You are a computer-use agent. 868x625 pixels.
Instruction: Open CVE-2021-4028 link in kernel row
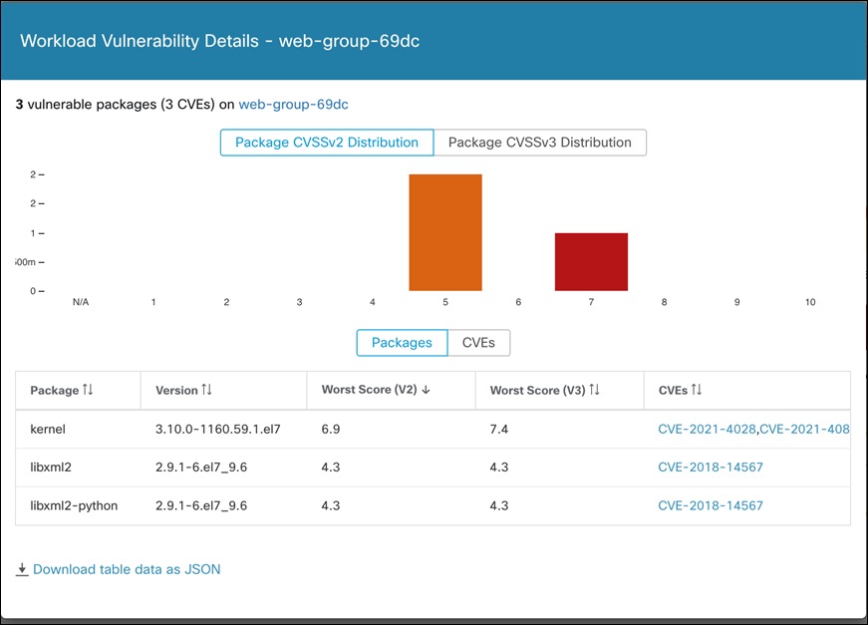coord(707,429)
